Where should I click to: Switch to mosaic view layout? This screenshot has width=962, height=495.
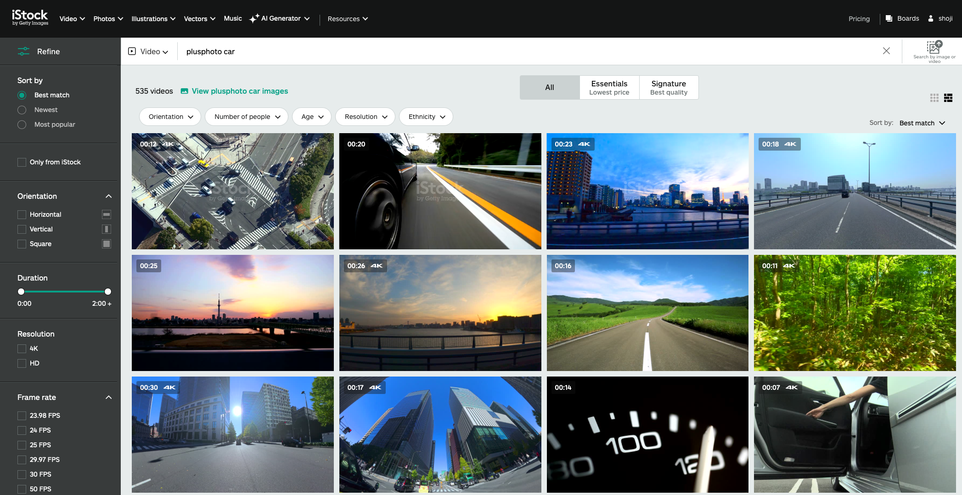[x=948, y=98]
